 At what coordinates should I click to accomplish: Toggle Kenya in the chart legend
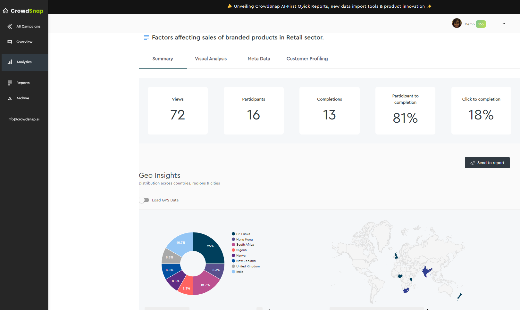coord(239,256)
